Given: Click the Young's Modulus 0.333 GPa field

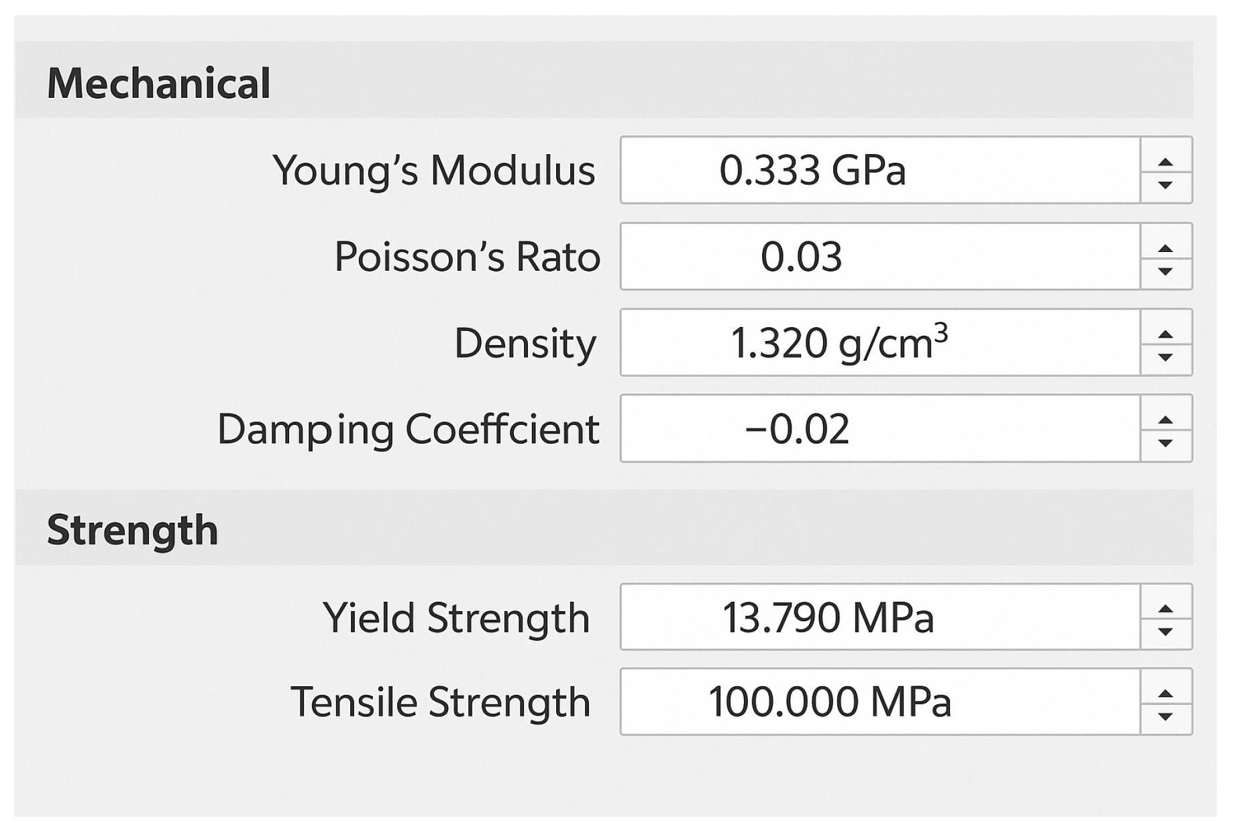Looking at the screenshot, I should [879, 170].
